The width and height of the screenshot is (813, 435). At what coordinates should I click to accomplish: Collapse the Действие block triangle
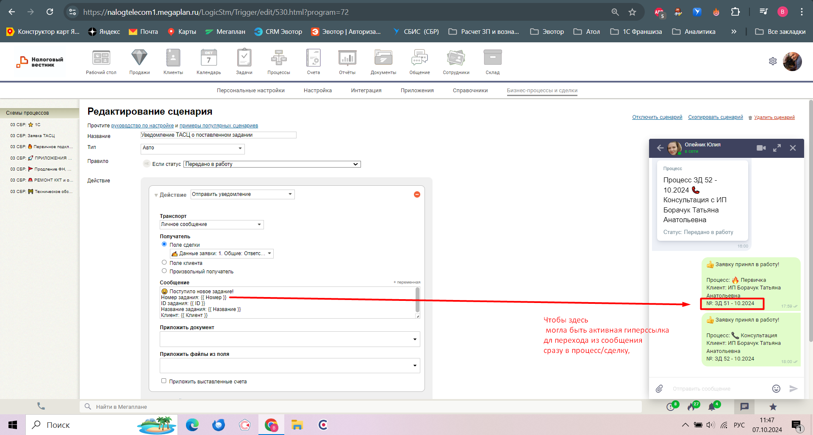click(156, 195)
